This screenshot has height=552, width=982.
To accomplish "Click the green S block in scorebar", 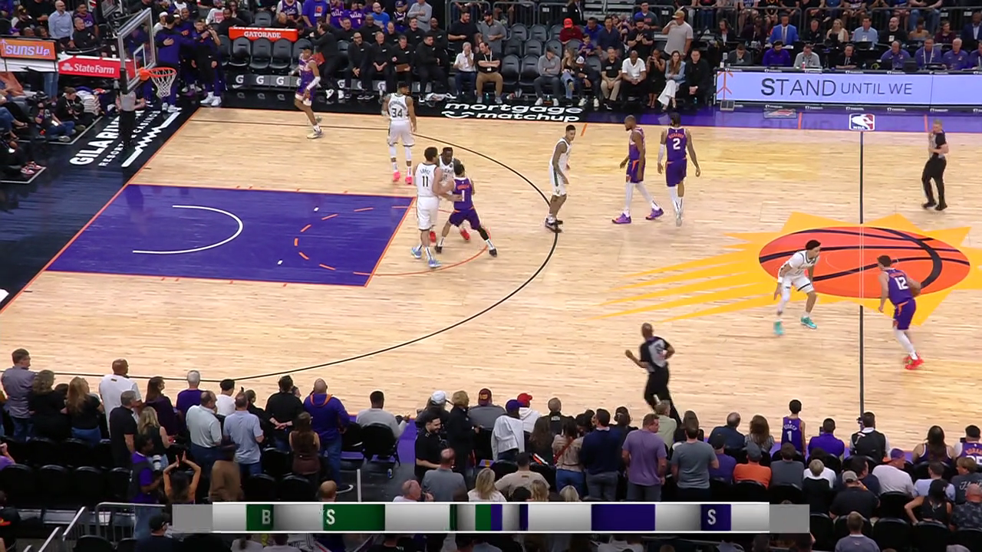I will click(353, 517).
